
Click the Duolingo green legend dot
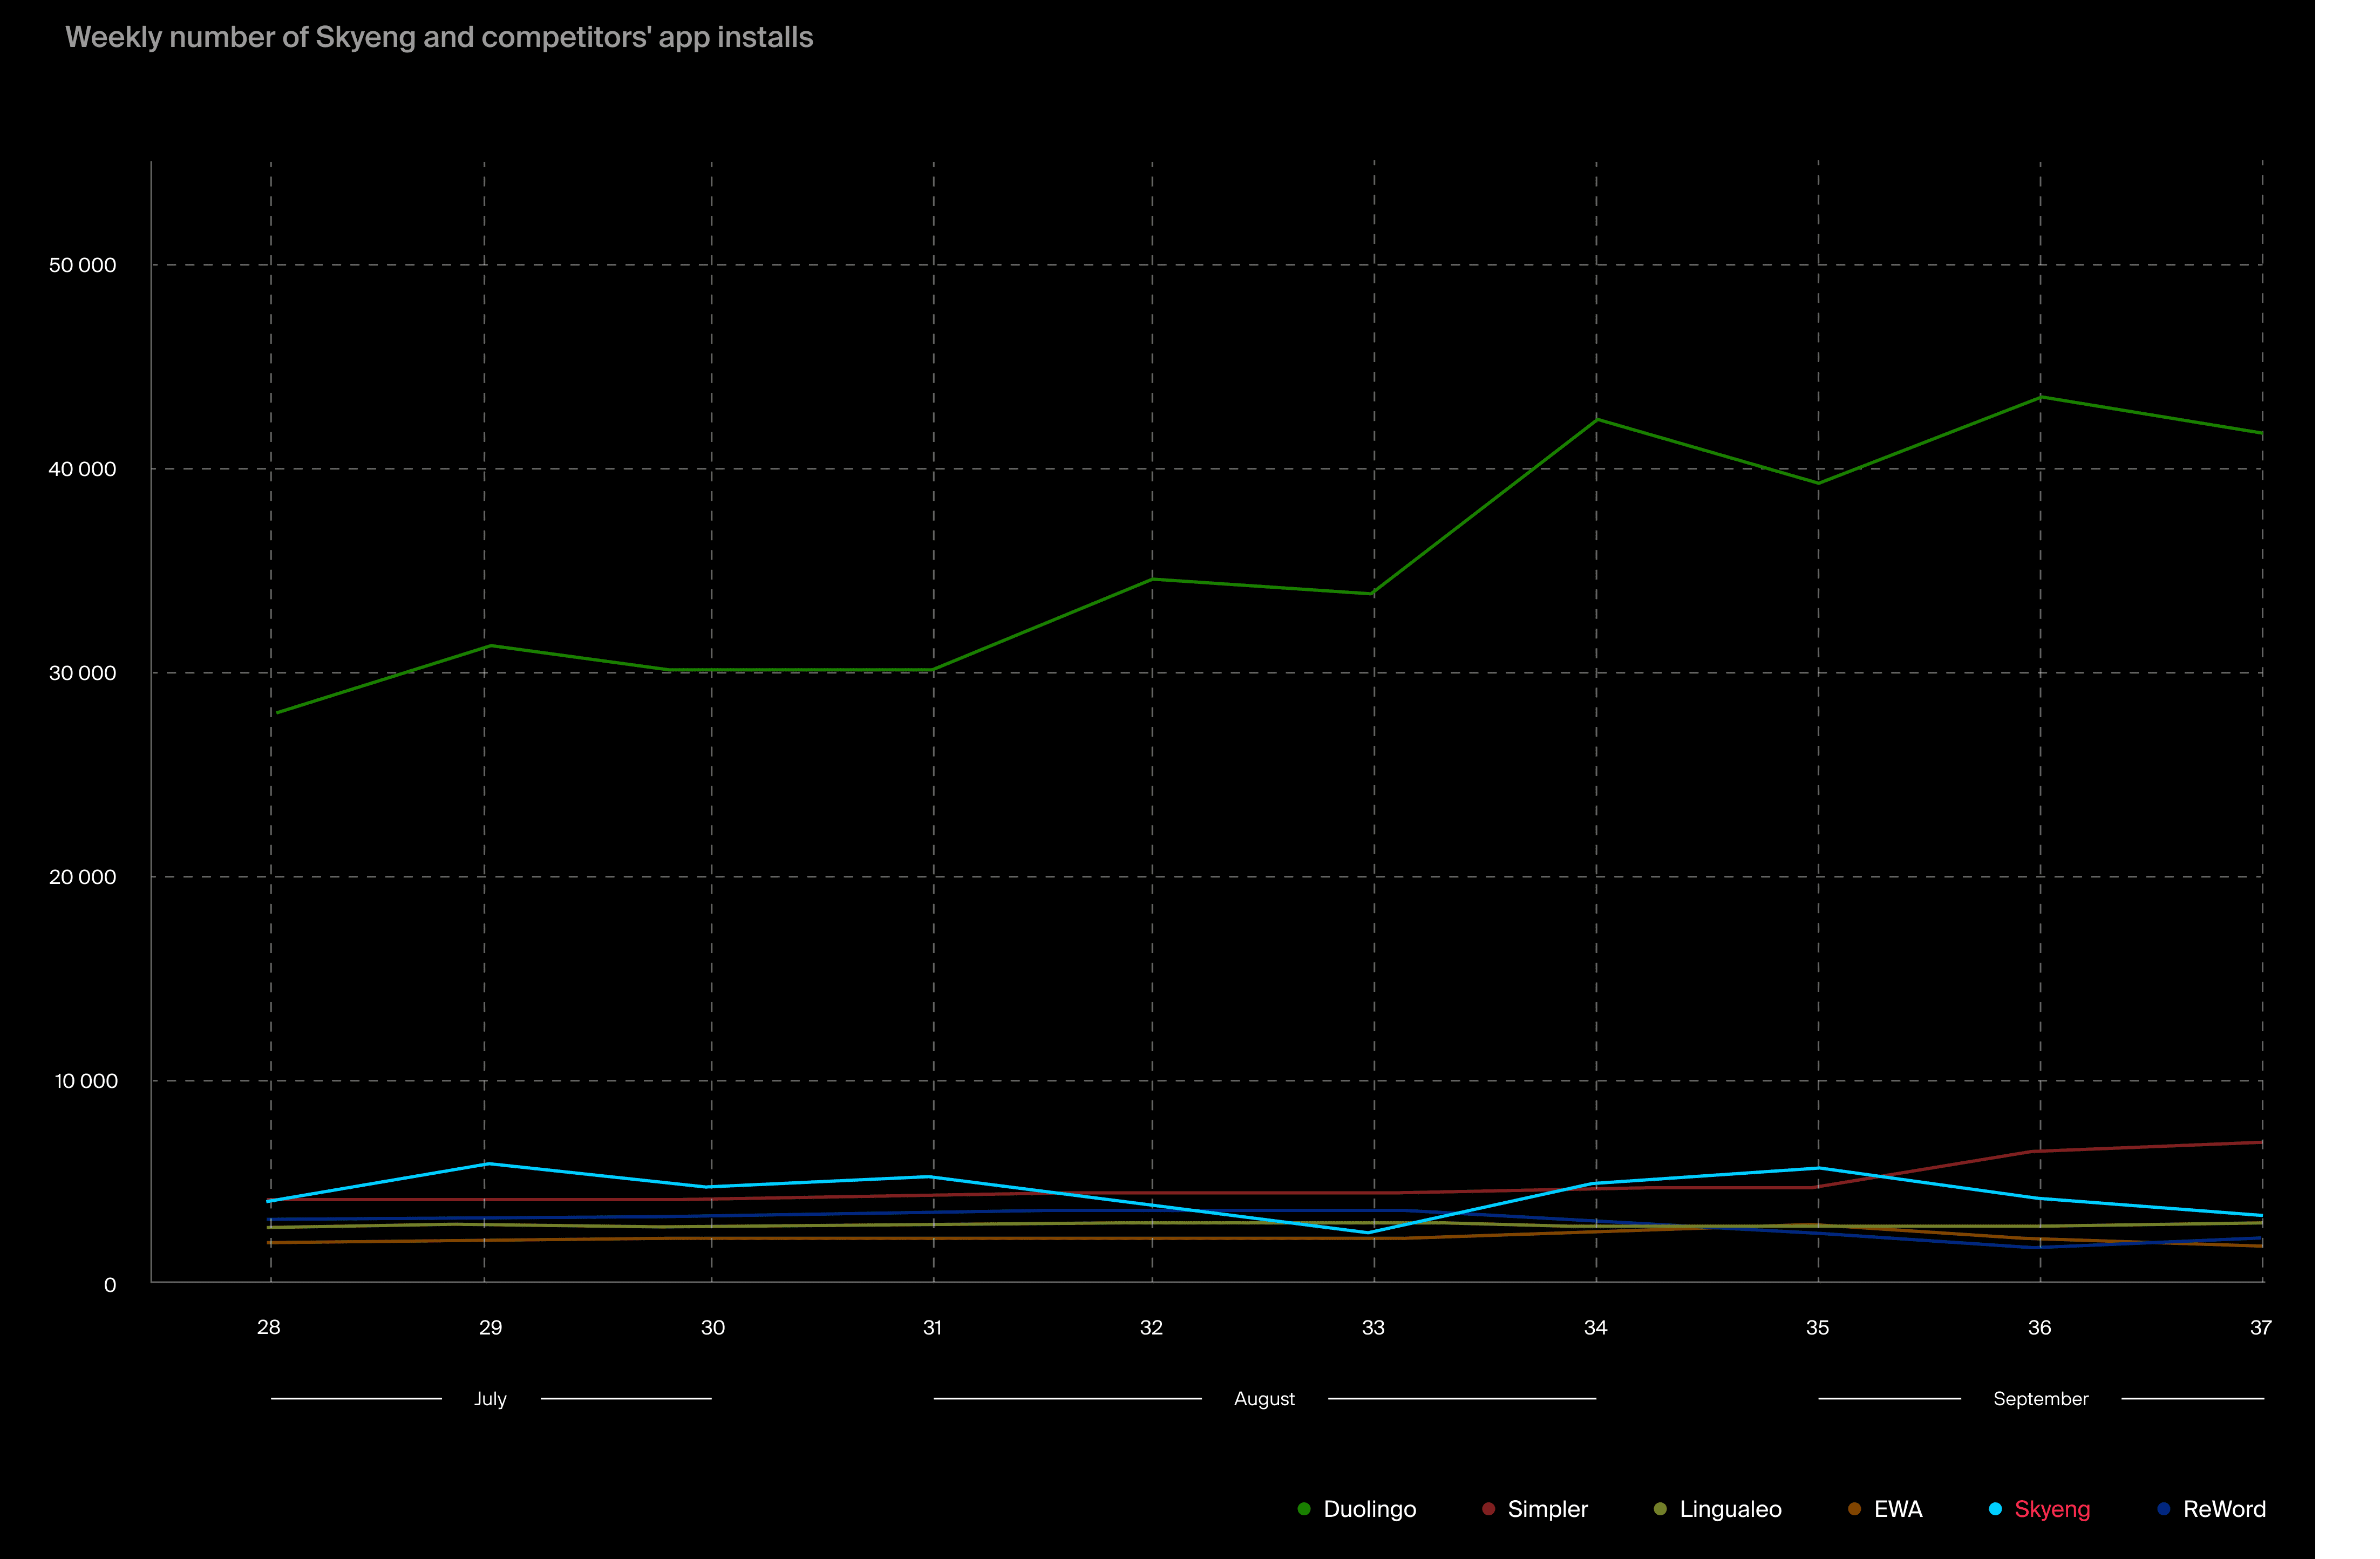[1304, 1509]
